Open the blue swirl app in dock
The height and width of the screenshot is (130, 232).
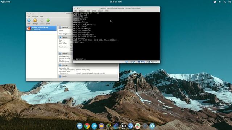[130, 126]
